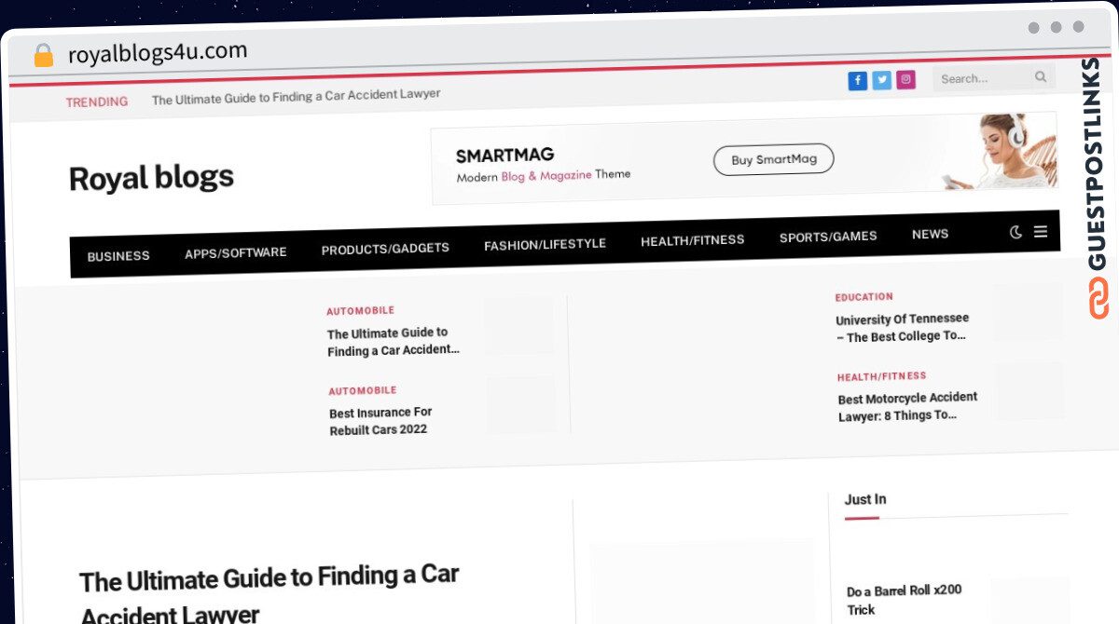
Task: Toggle dark mode moon icon
Action: coord(1016,232)
